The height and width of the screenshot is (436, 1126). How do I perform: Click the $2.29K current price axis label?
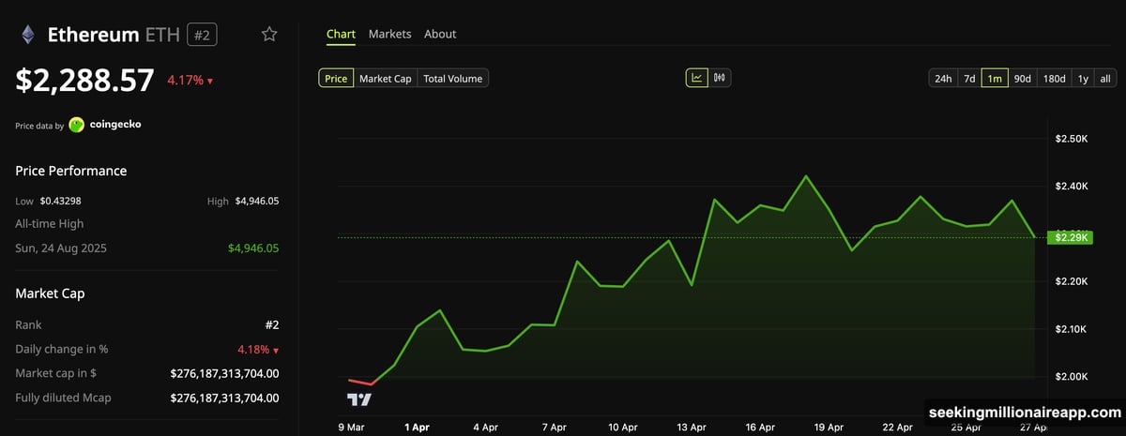click(1073, 237)
